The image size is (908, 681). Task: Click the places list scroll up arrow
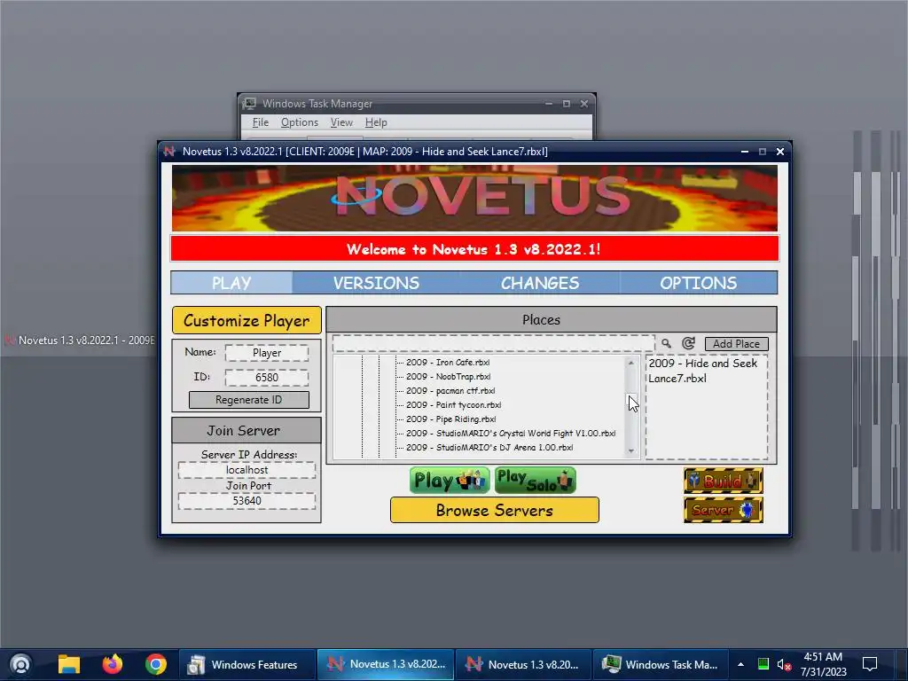point(631,363)
